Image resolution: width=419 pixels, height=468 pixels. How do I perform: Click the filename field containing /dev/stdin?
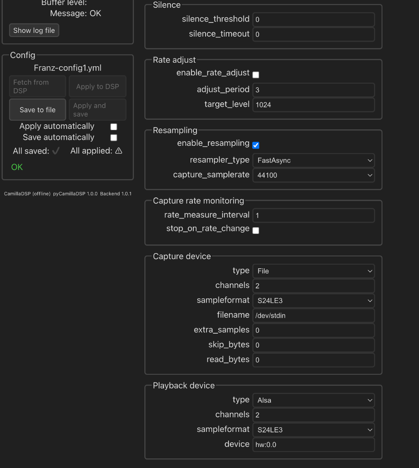tap(313, 315)
